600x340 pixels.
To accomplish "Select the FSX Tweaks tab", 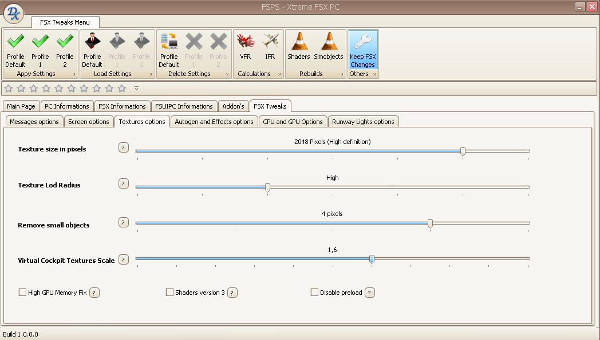I will click(x=270, y=106).
